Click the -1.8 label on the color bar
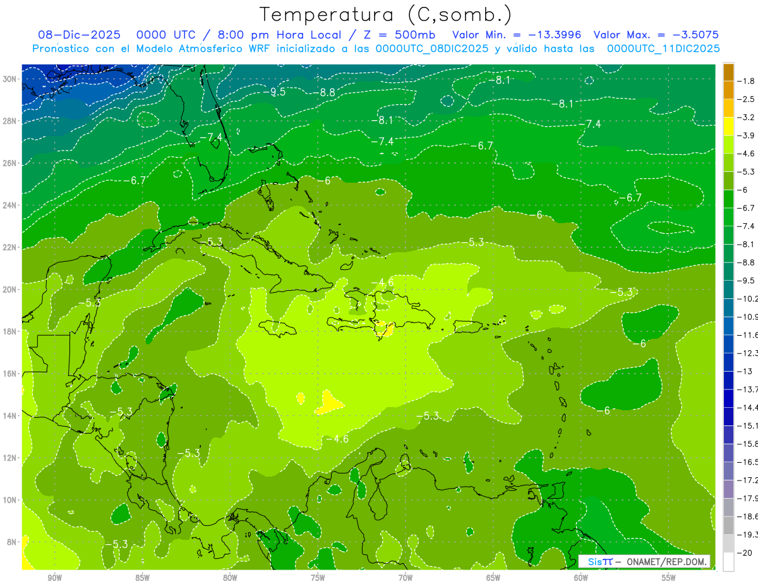Image resolution: width=758 pixels, height=586 pixels. 747,81
